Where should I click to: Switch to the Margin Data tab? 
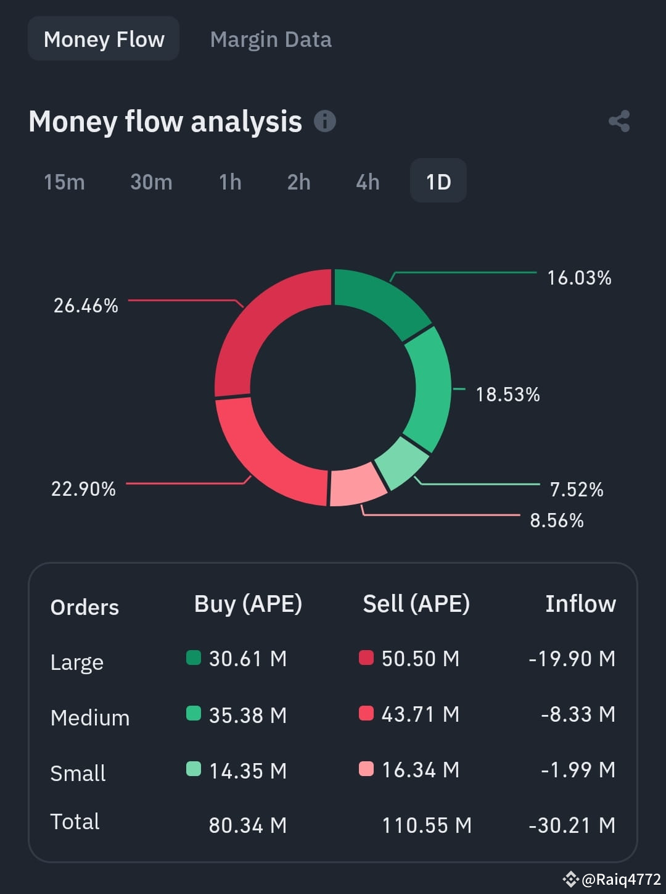pyautogui.click(x=271, y=40)
